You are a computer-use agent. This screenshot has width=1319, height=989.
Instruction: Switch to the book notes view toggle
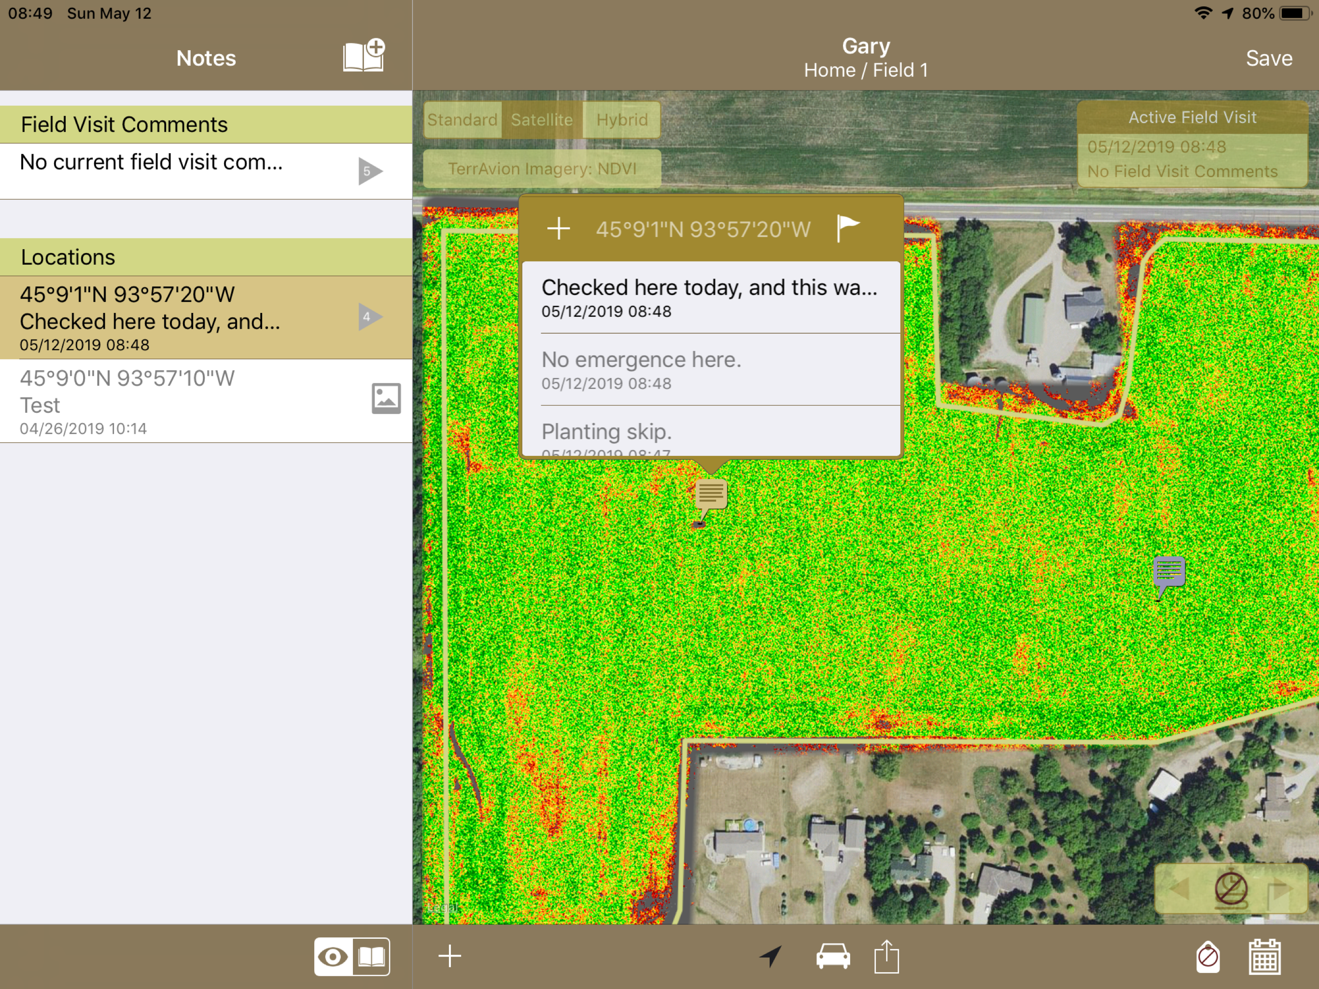371,957
